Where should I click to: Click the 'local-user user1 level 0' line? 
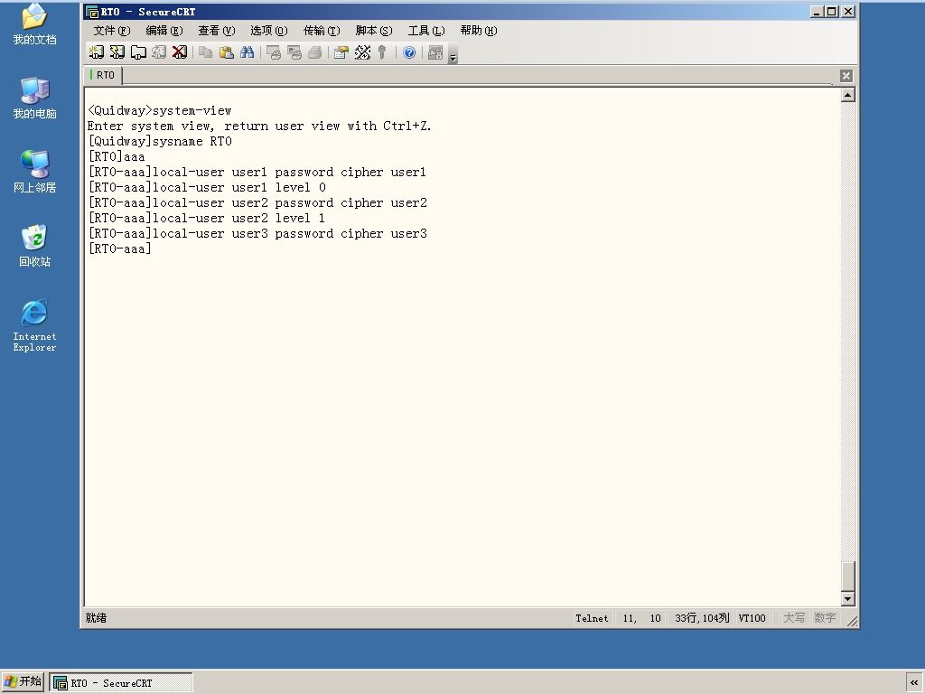tap(207, 187)
